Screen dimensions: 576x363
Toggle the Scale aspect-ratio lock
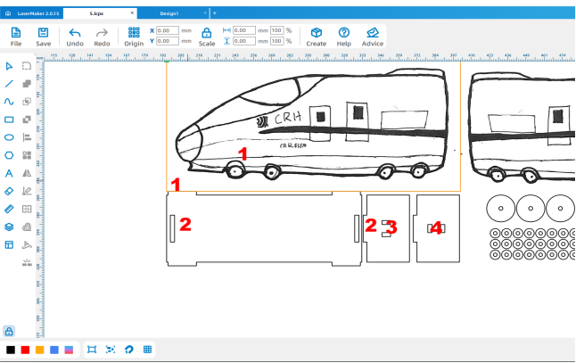point(207,33)
